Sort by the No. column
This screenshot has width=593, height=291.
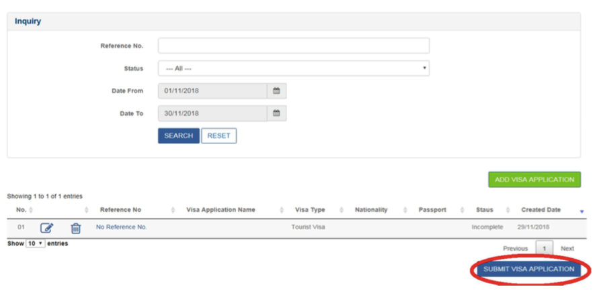pos(22,210)
